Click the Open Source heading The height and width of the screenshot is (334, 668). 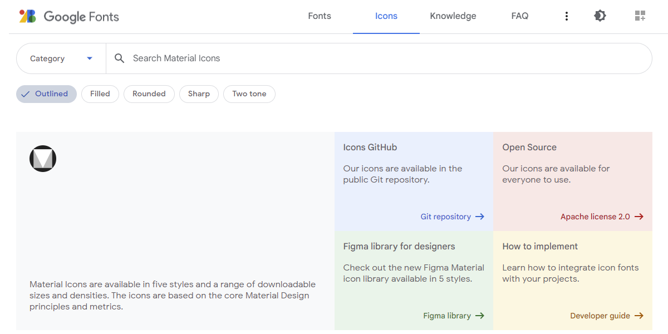(529, 148)
